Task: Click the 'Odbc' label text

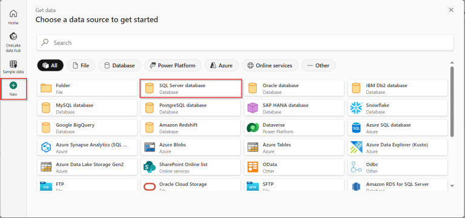Action: [372, 164]
